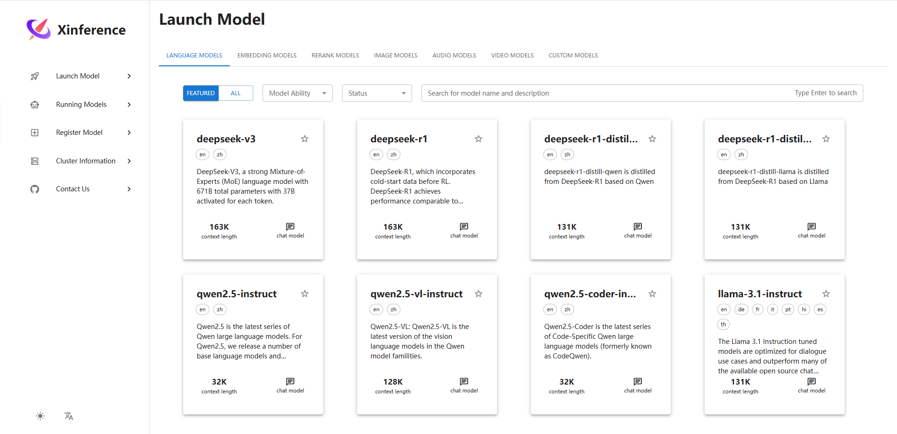Click the qwen2.5-instruct model title
Image resolution: width=897 pixels, height=434 pixels.
[x=236, y=294]
